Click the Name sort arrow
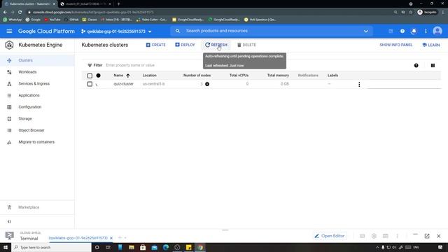 128,76
